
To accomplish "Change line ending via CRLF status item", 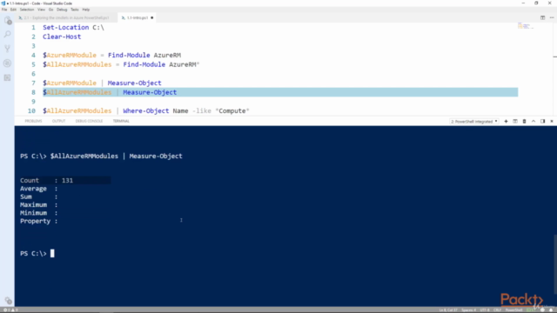I will click(x=497, y=310).
